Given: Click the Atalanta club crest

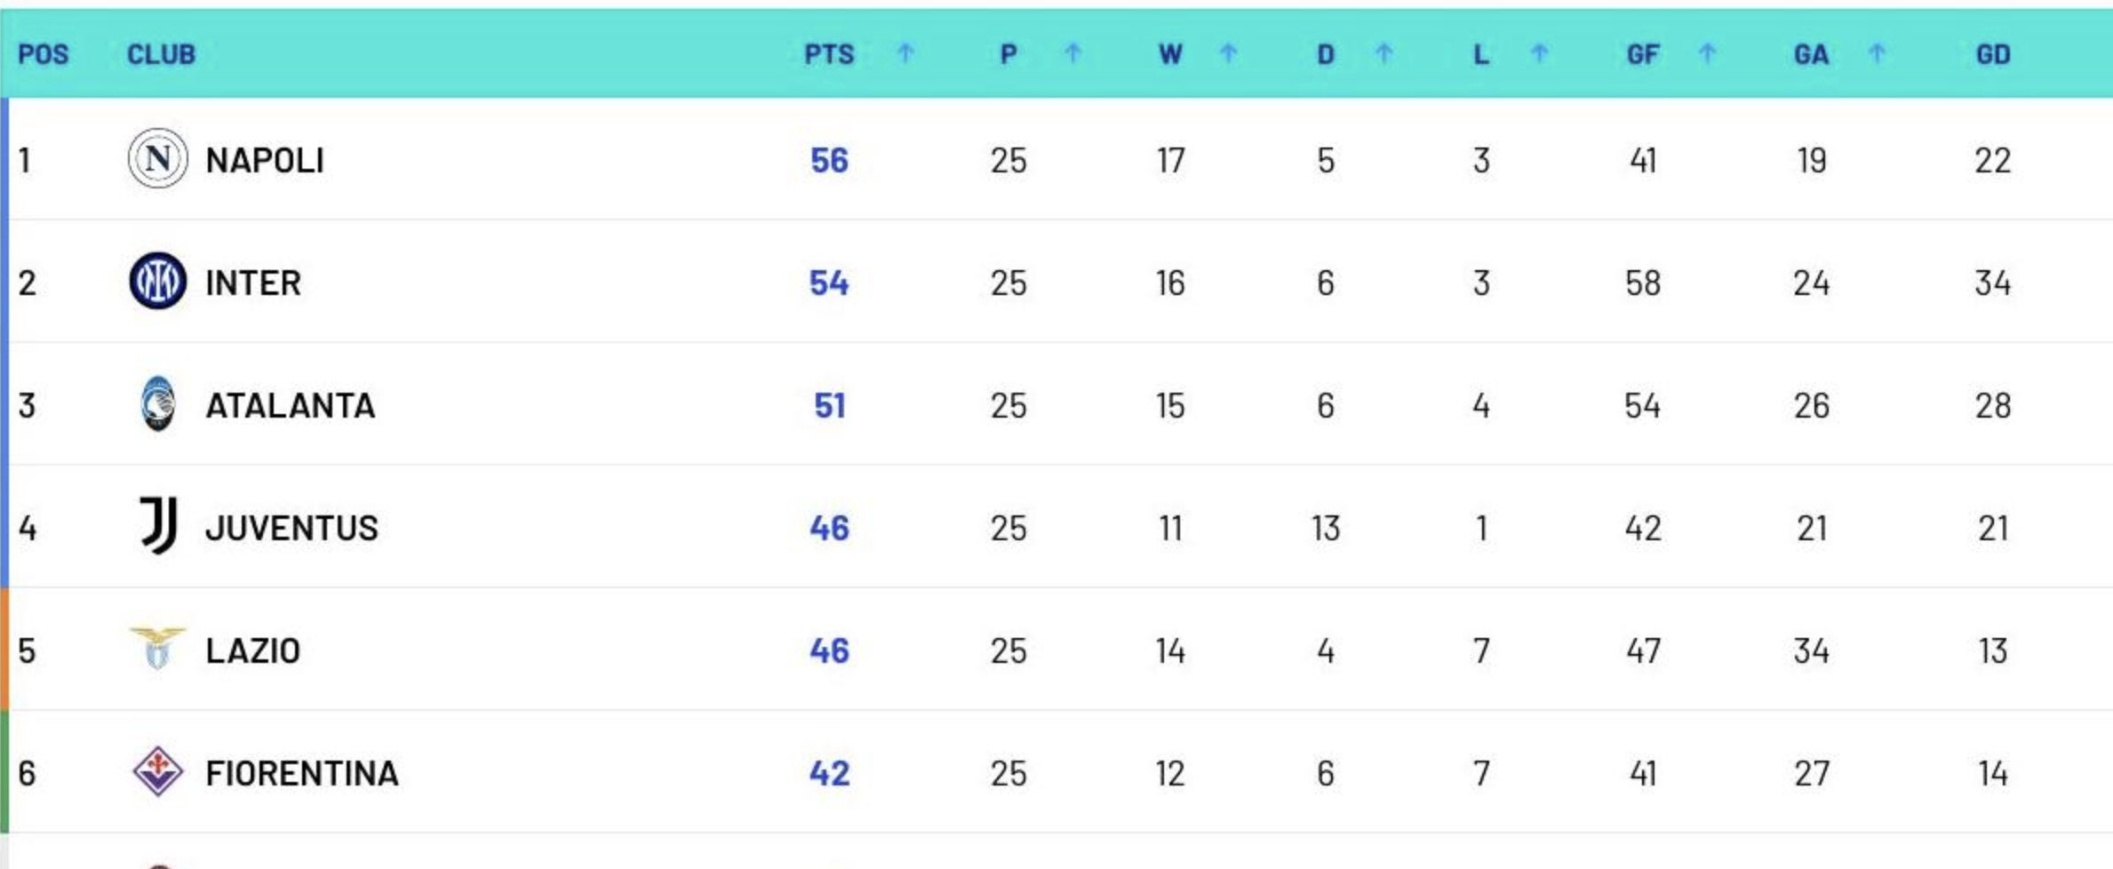Looking at the screenshot, I should [158, 404].
